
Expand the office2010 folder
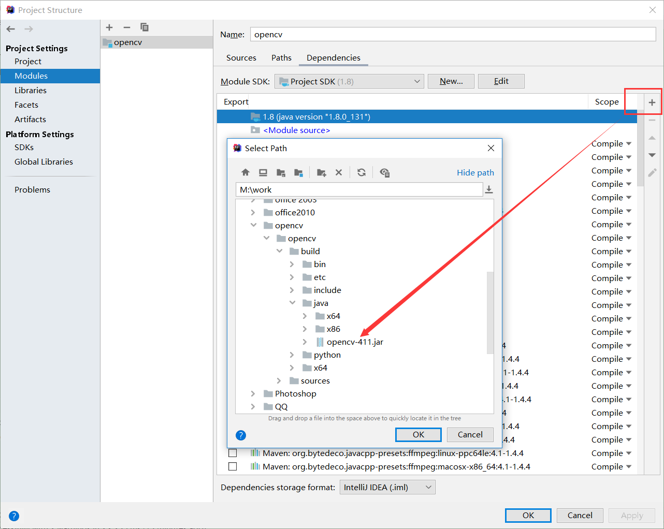[x=253, y=212]
